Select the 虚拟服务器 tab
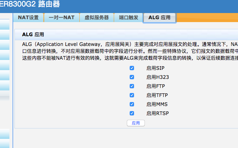 tap(97, 18)
